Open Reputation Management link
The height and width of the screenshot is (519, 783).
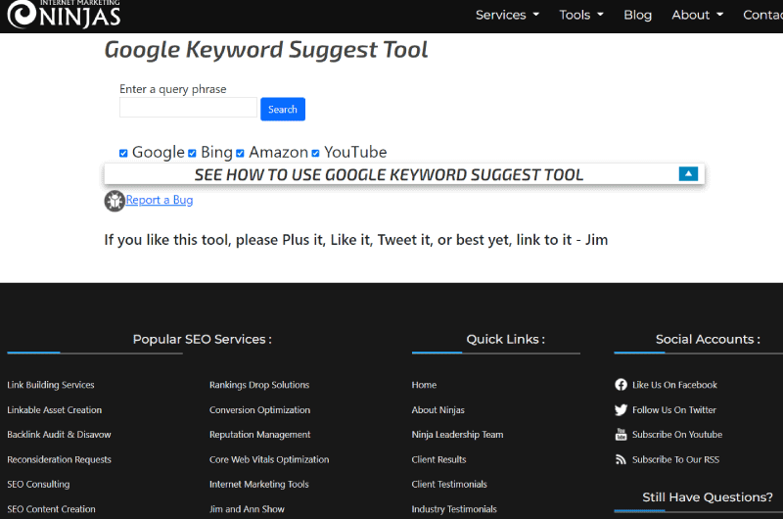point(259,435)
